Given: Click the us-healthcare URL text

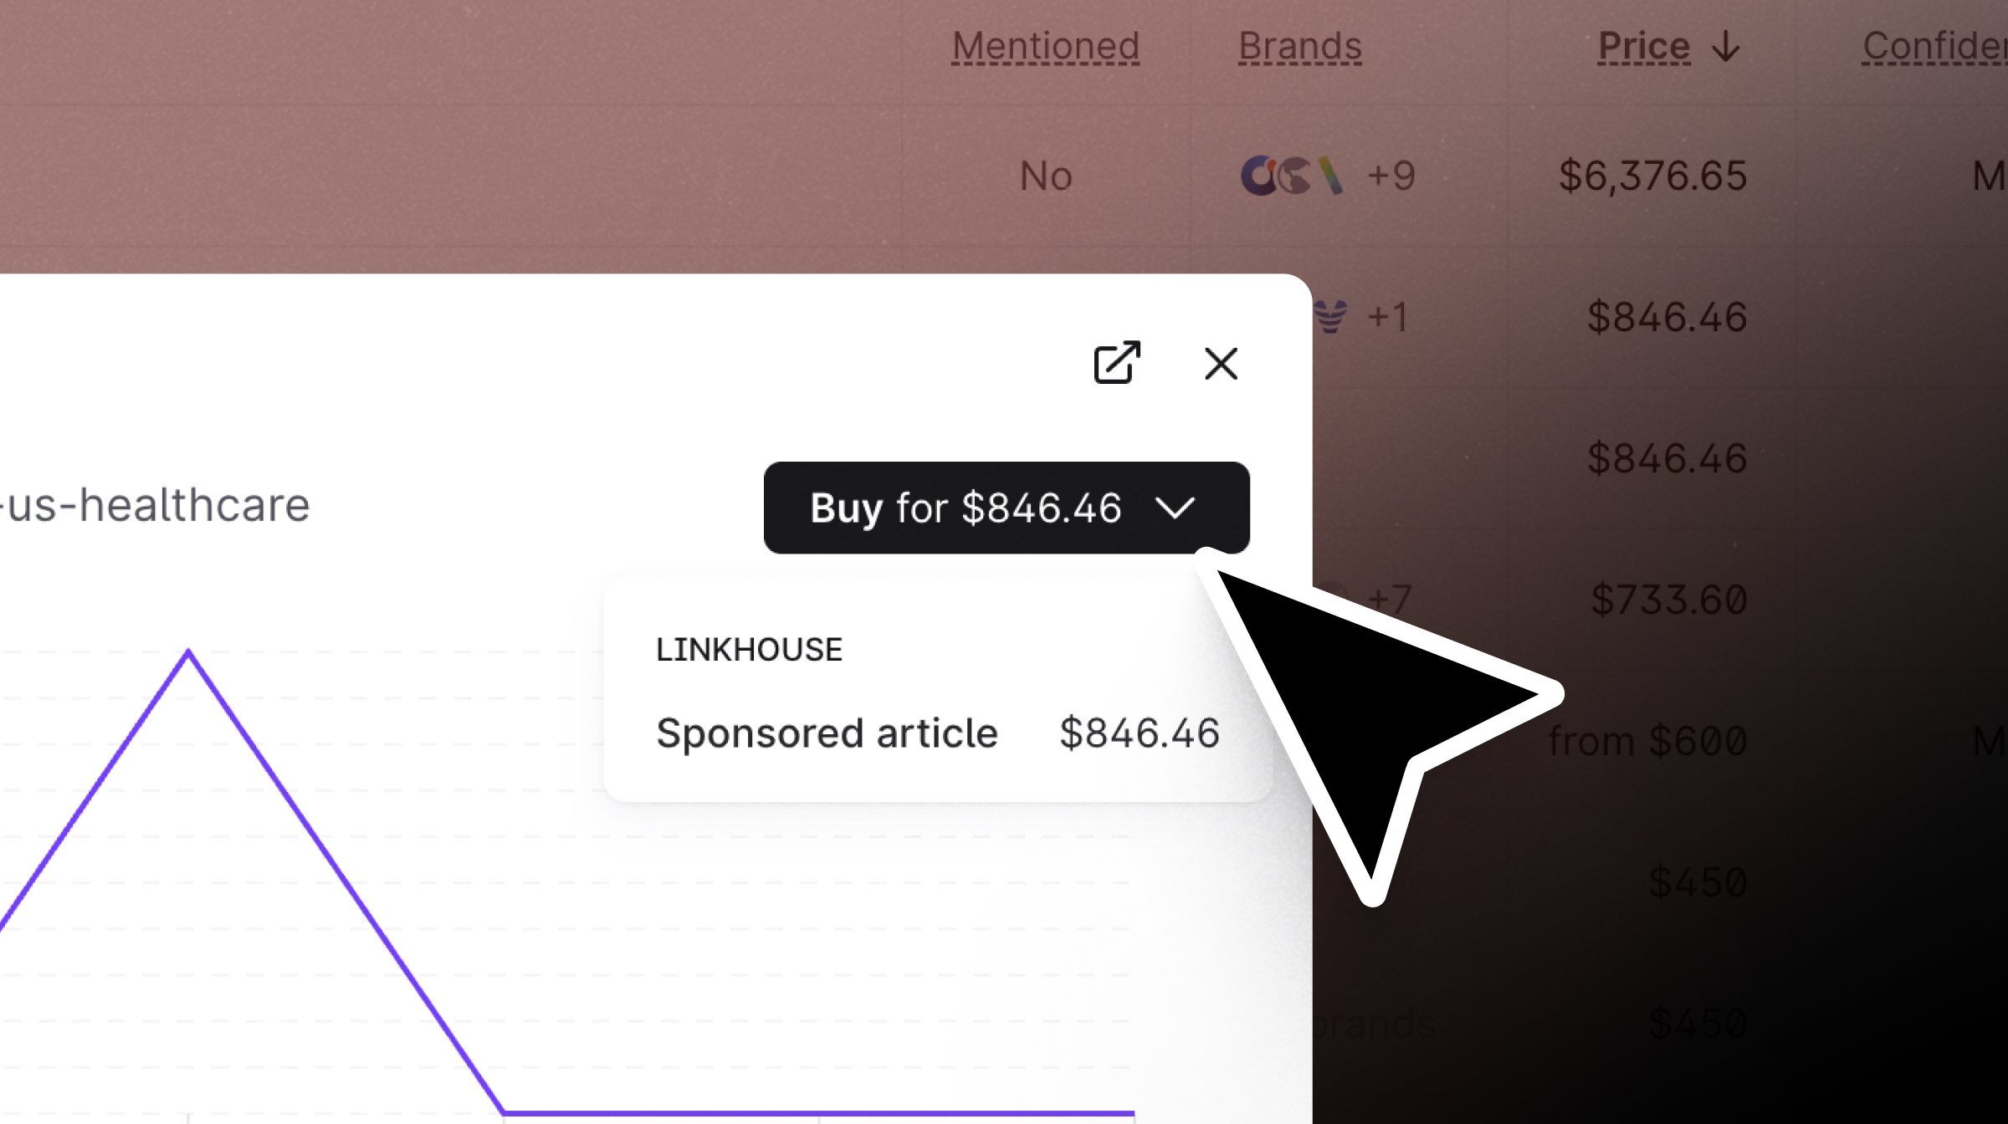Looking at the screenshot, I should tap(156, 505).
